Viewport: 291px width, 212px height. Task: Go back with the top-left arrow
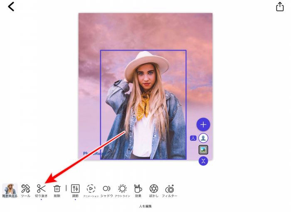coord(11,7)
